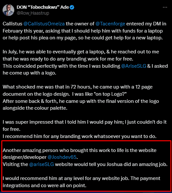Open the @Joshdev65 developer mention
Viewport: 172px width, 193px height.
tap(62, 157)
